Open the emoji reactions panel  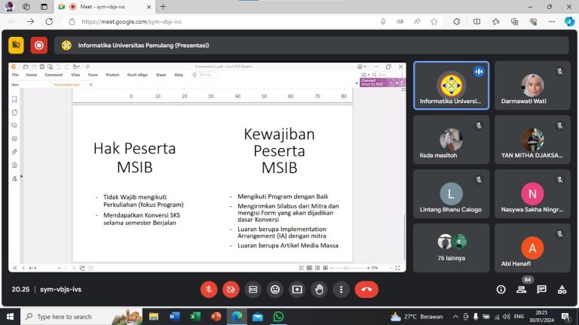(275, 289)
